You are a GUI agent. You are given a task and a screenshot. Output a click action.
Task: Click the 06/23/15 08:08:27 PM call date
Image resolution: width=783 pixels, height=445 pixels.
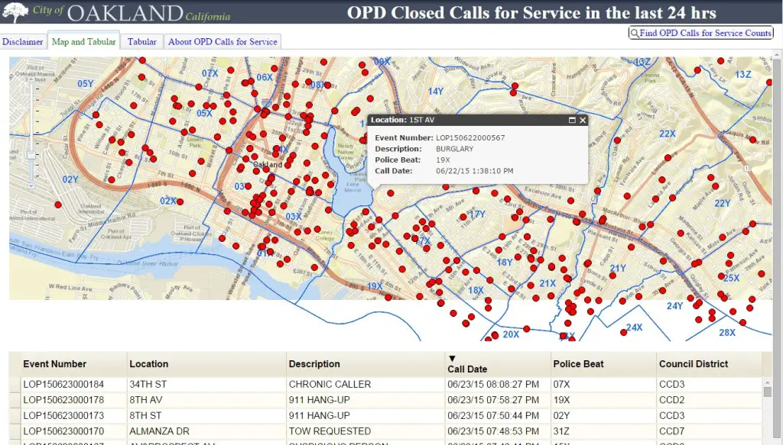click(x=493, y=384)
